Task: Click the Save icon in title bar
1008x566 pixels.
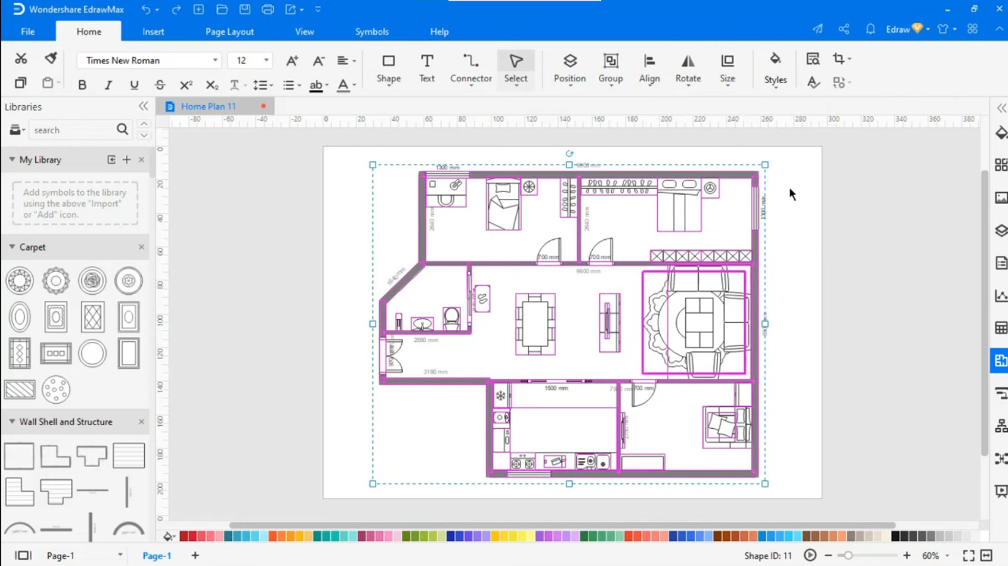Action: click(x=244, y=9)
